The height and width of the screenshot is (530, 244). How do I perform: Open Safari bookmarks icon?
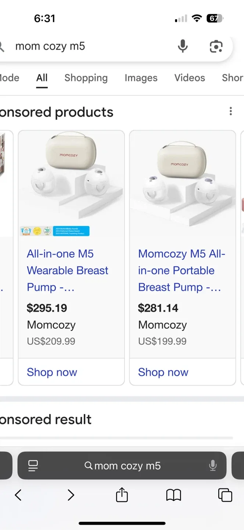(x=173, y=495)
